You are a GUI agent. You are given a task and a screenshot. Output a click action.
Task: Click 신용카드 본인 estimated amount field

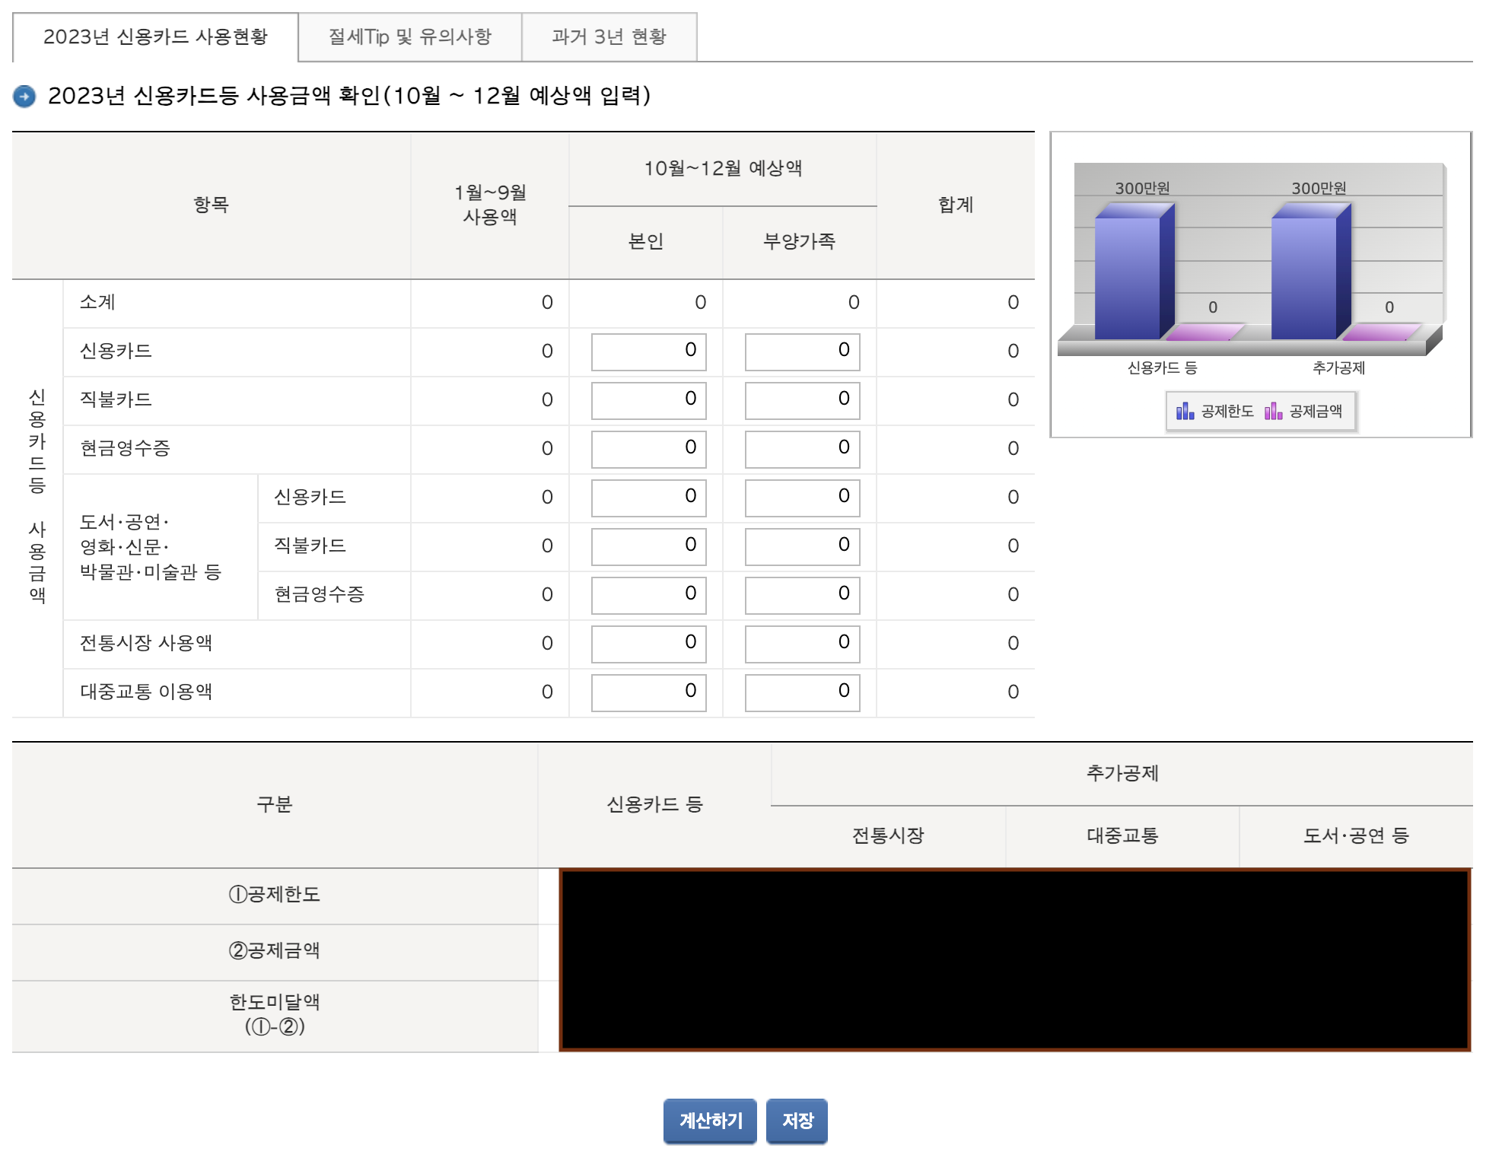(x=648, y=352)
